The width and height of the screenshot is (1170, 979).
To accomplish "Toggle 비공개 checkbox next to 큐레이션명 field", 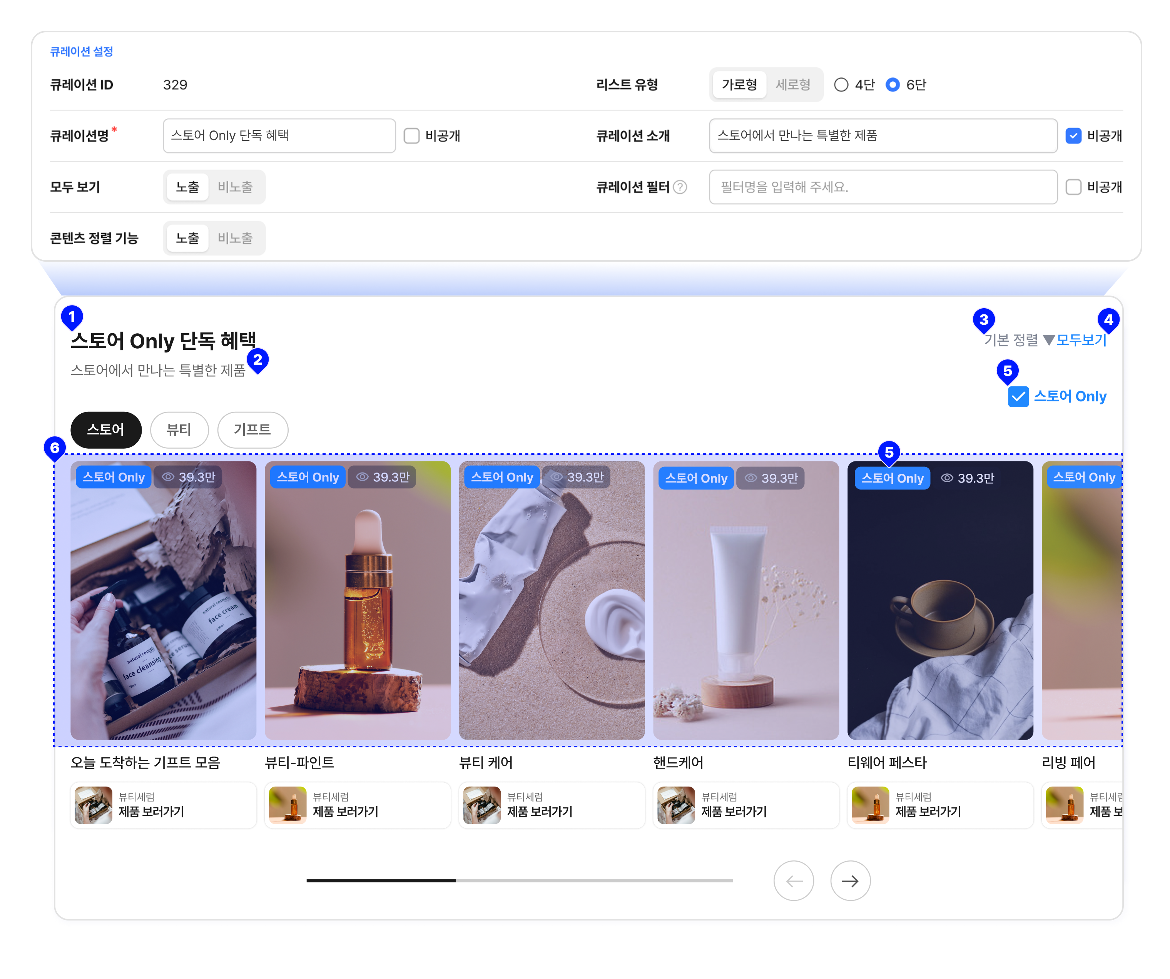I will (x=411, y=136).
